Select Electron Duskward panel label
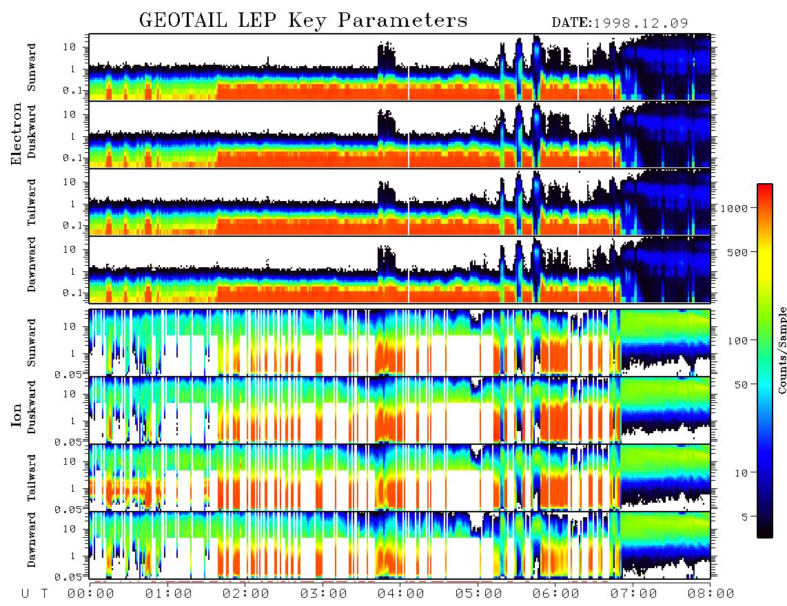The height and width of the screenshot is (606, 787). [32, 132]
